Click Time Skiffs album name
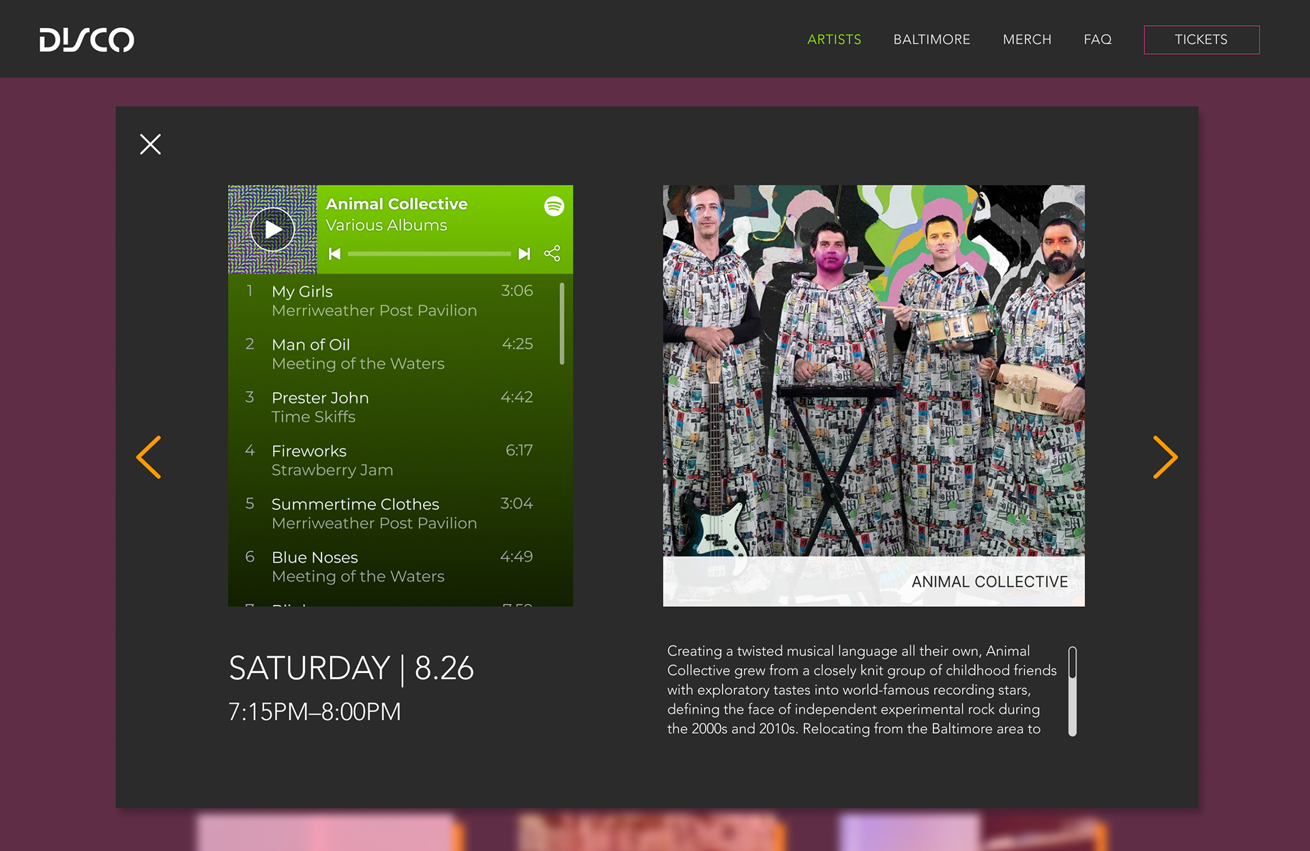 313,417
